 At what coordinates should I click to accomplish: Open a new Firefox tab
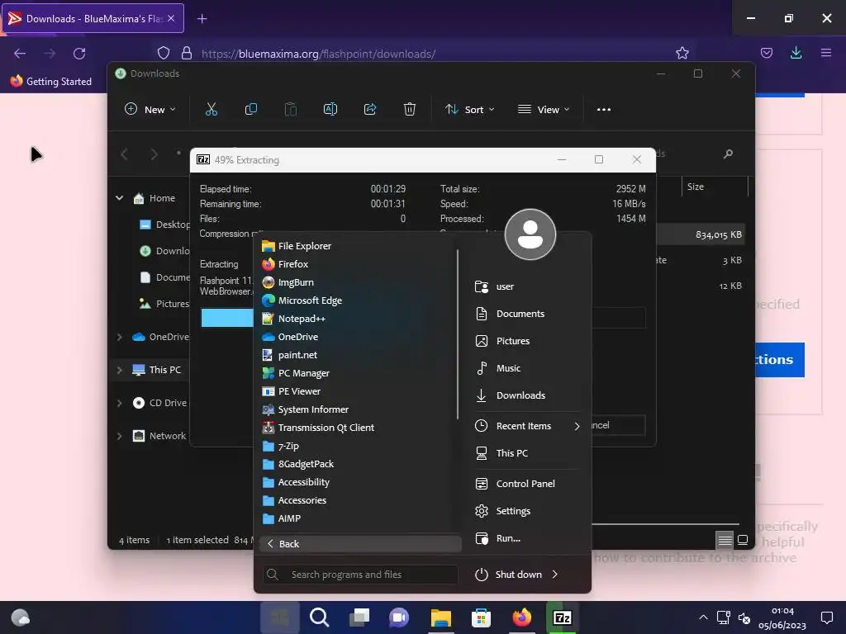pyautogui.click(x=202, y=19)
